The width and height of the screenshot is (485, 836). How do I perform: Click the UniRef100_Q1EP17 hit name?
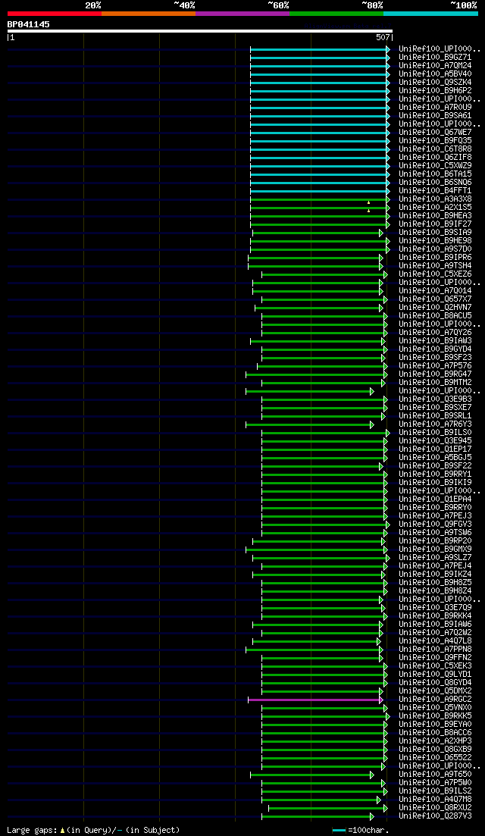(x=435, y=449)
